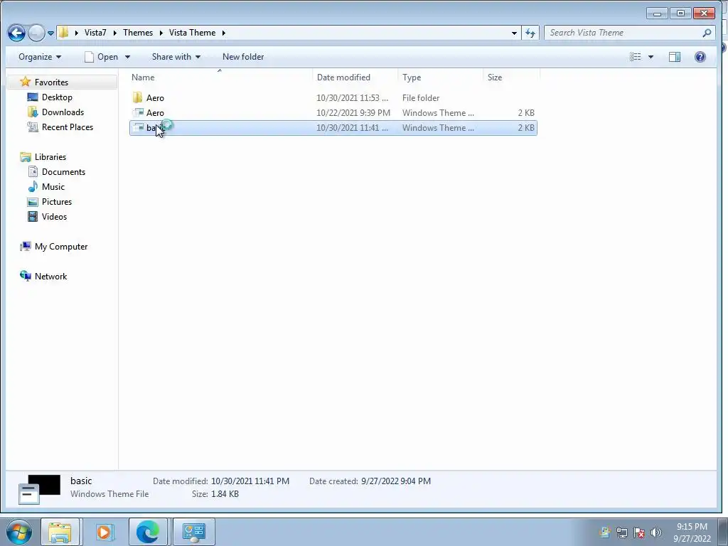
Task: Open Recent Places in Favorites
Action: coord(68,127)
